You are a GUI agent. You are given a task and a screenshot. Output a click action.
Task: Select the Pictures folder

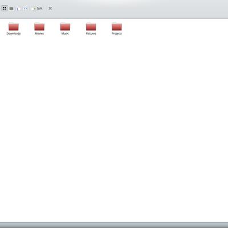91,28
